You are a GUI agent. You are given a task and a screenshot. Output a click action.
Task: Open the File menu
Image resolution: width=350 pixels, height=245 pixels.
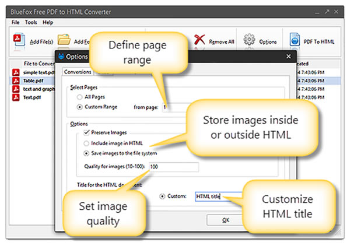point(15,22)
